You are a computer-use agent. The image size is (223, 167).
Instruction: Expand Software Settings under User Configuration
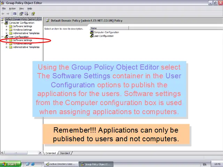click(x=7, y=40)
